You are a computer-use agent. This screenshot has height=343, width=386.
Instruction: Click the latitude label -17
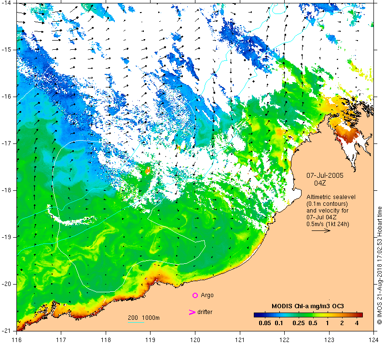tap(6, 143)
